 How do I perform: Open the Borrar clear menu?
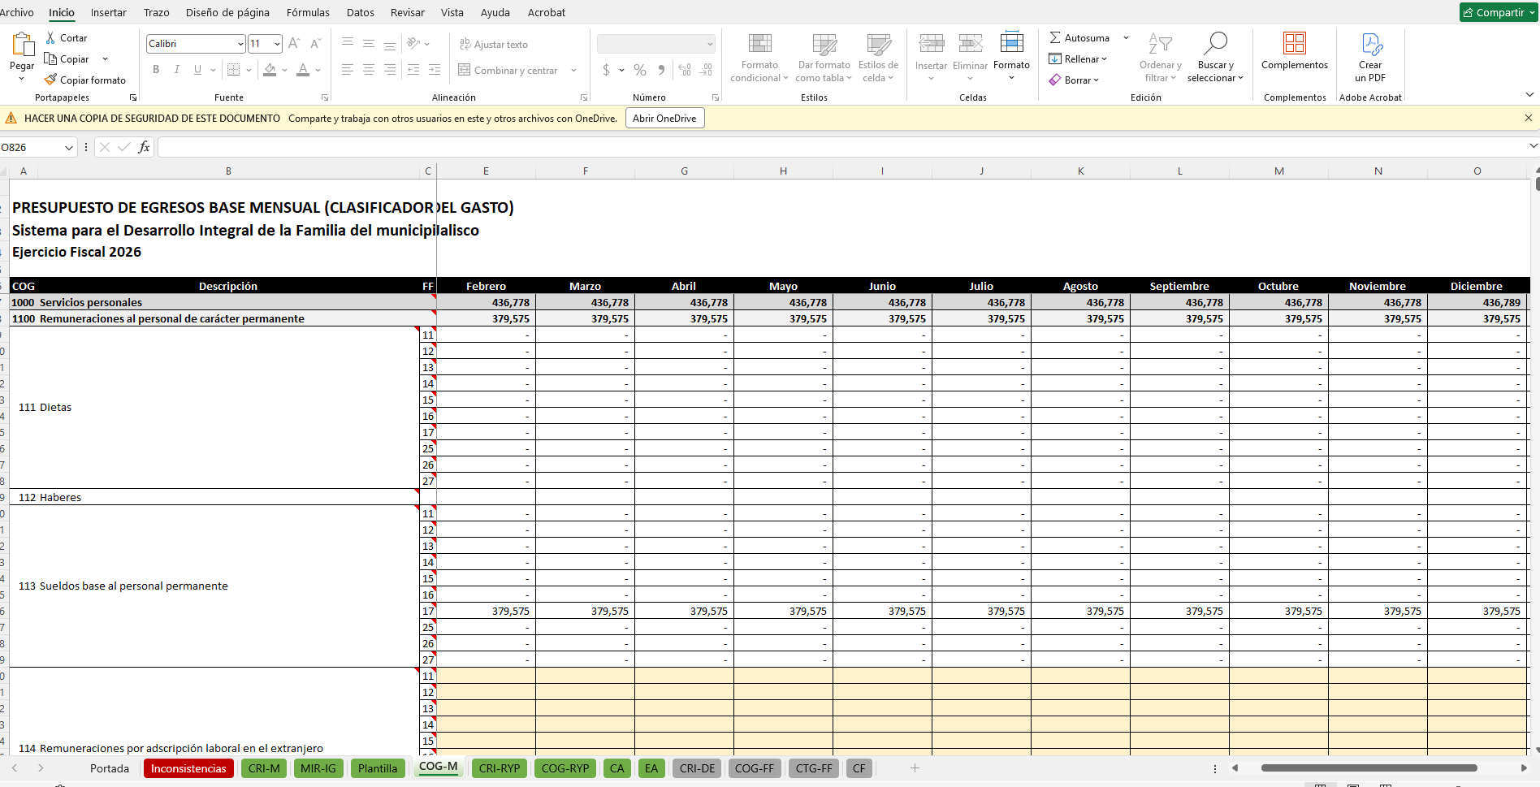1074,80
